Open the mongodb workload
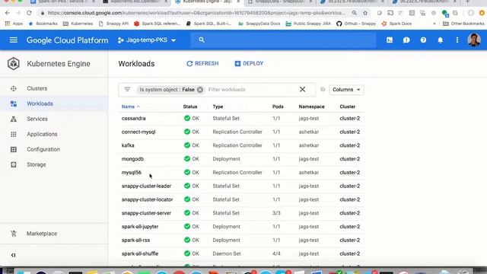Screen dimensions: 487x274 [x=132, y=159]
